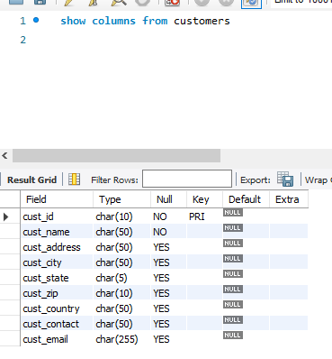Click the 'show' keyword in the editor
The height and width of the screenshot is (359, 332).
(x=73, y=21)
